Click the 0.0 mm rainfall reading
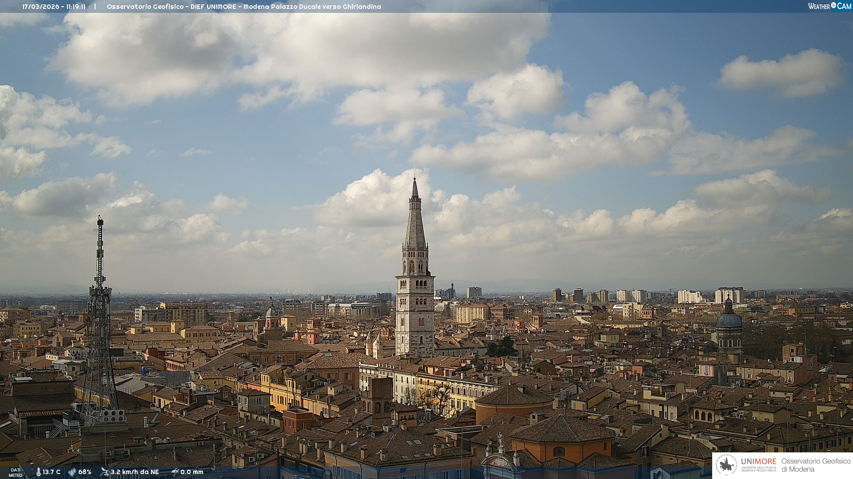This screenshot has width=853, height=479. coord(191,472)
